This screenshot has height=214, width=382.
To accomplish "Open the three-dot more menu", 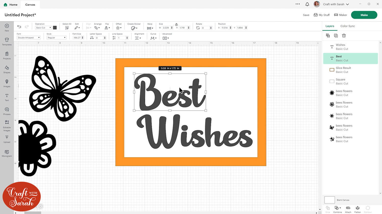I will pos(298,4).
